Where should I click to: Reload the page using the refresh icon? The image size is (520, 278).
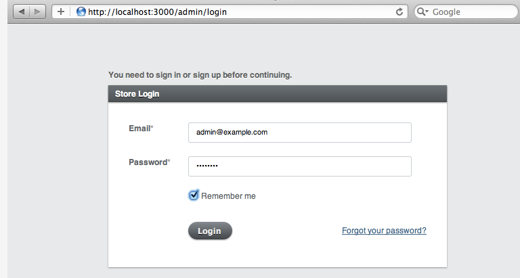tap(399, 11)
